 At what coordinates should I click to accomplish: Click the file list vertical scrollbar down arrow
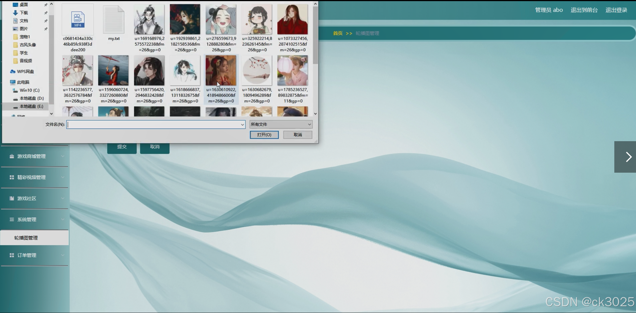[315, 114]
